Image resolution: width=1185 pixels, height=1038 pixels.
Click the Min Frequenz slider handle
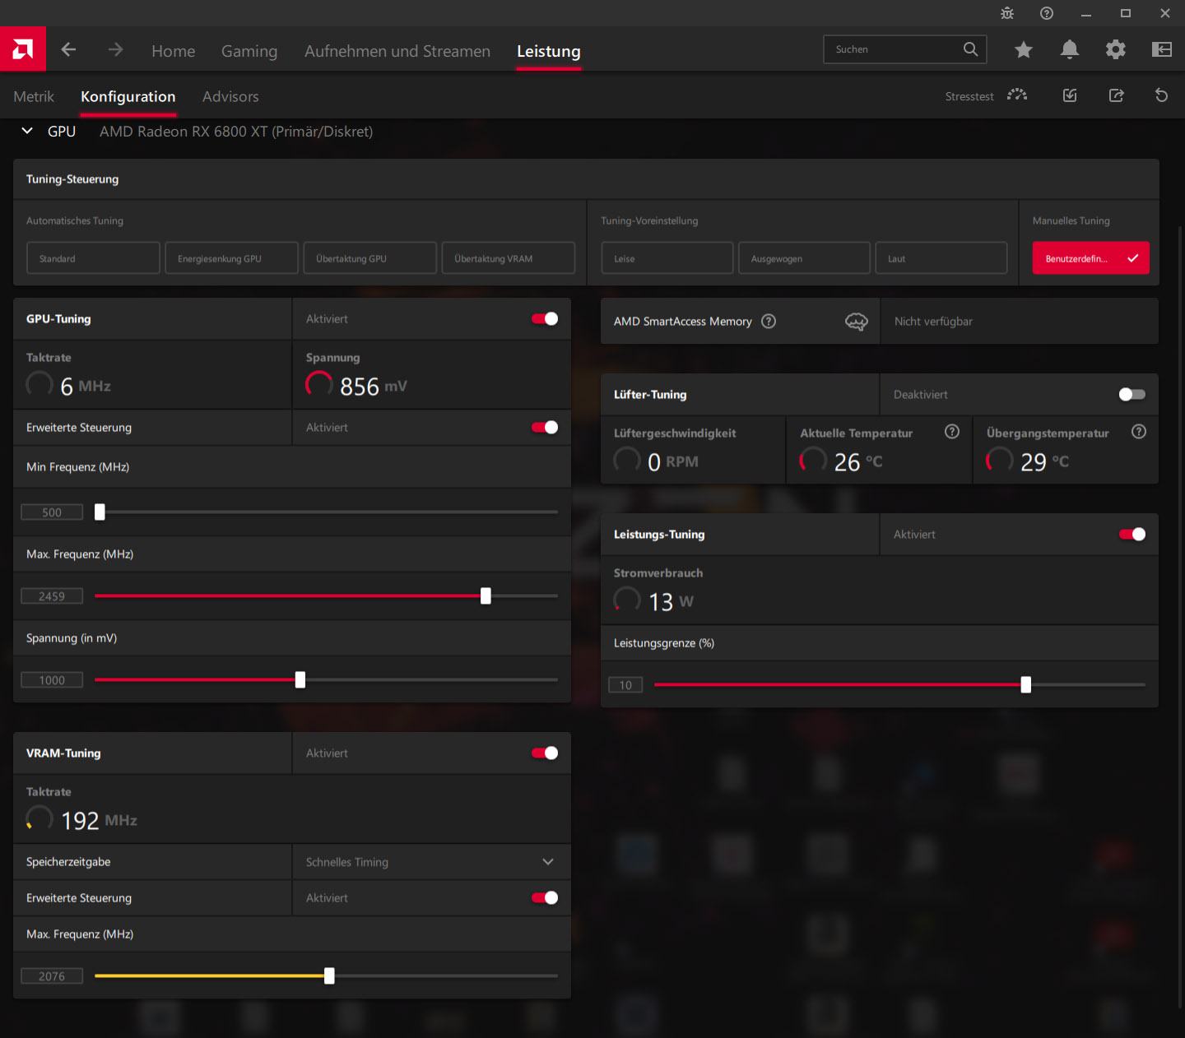coord(100,512)
